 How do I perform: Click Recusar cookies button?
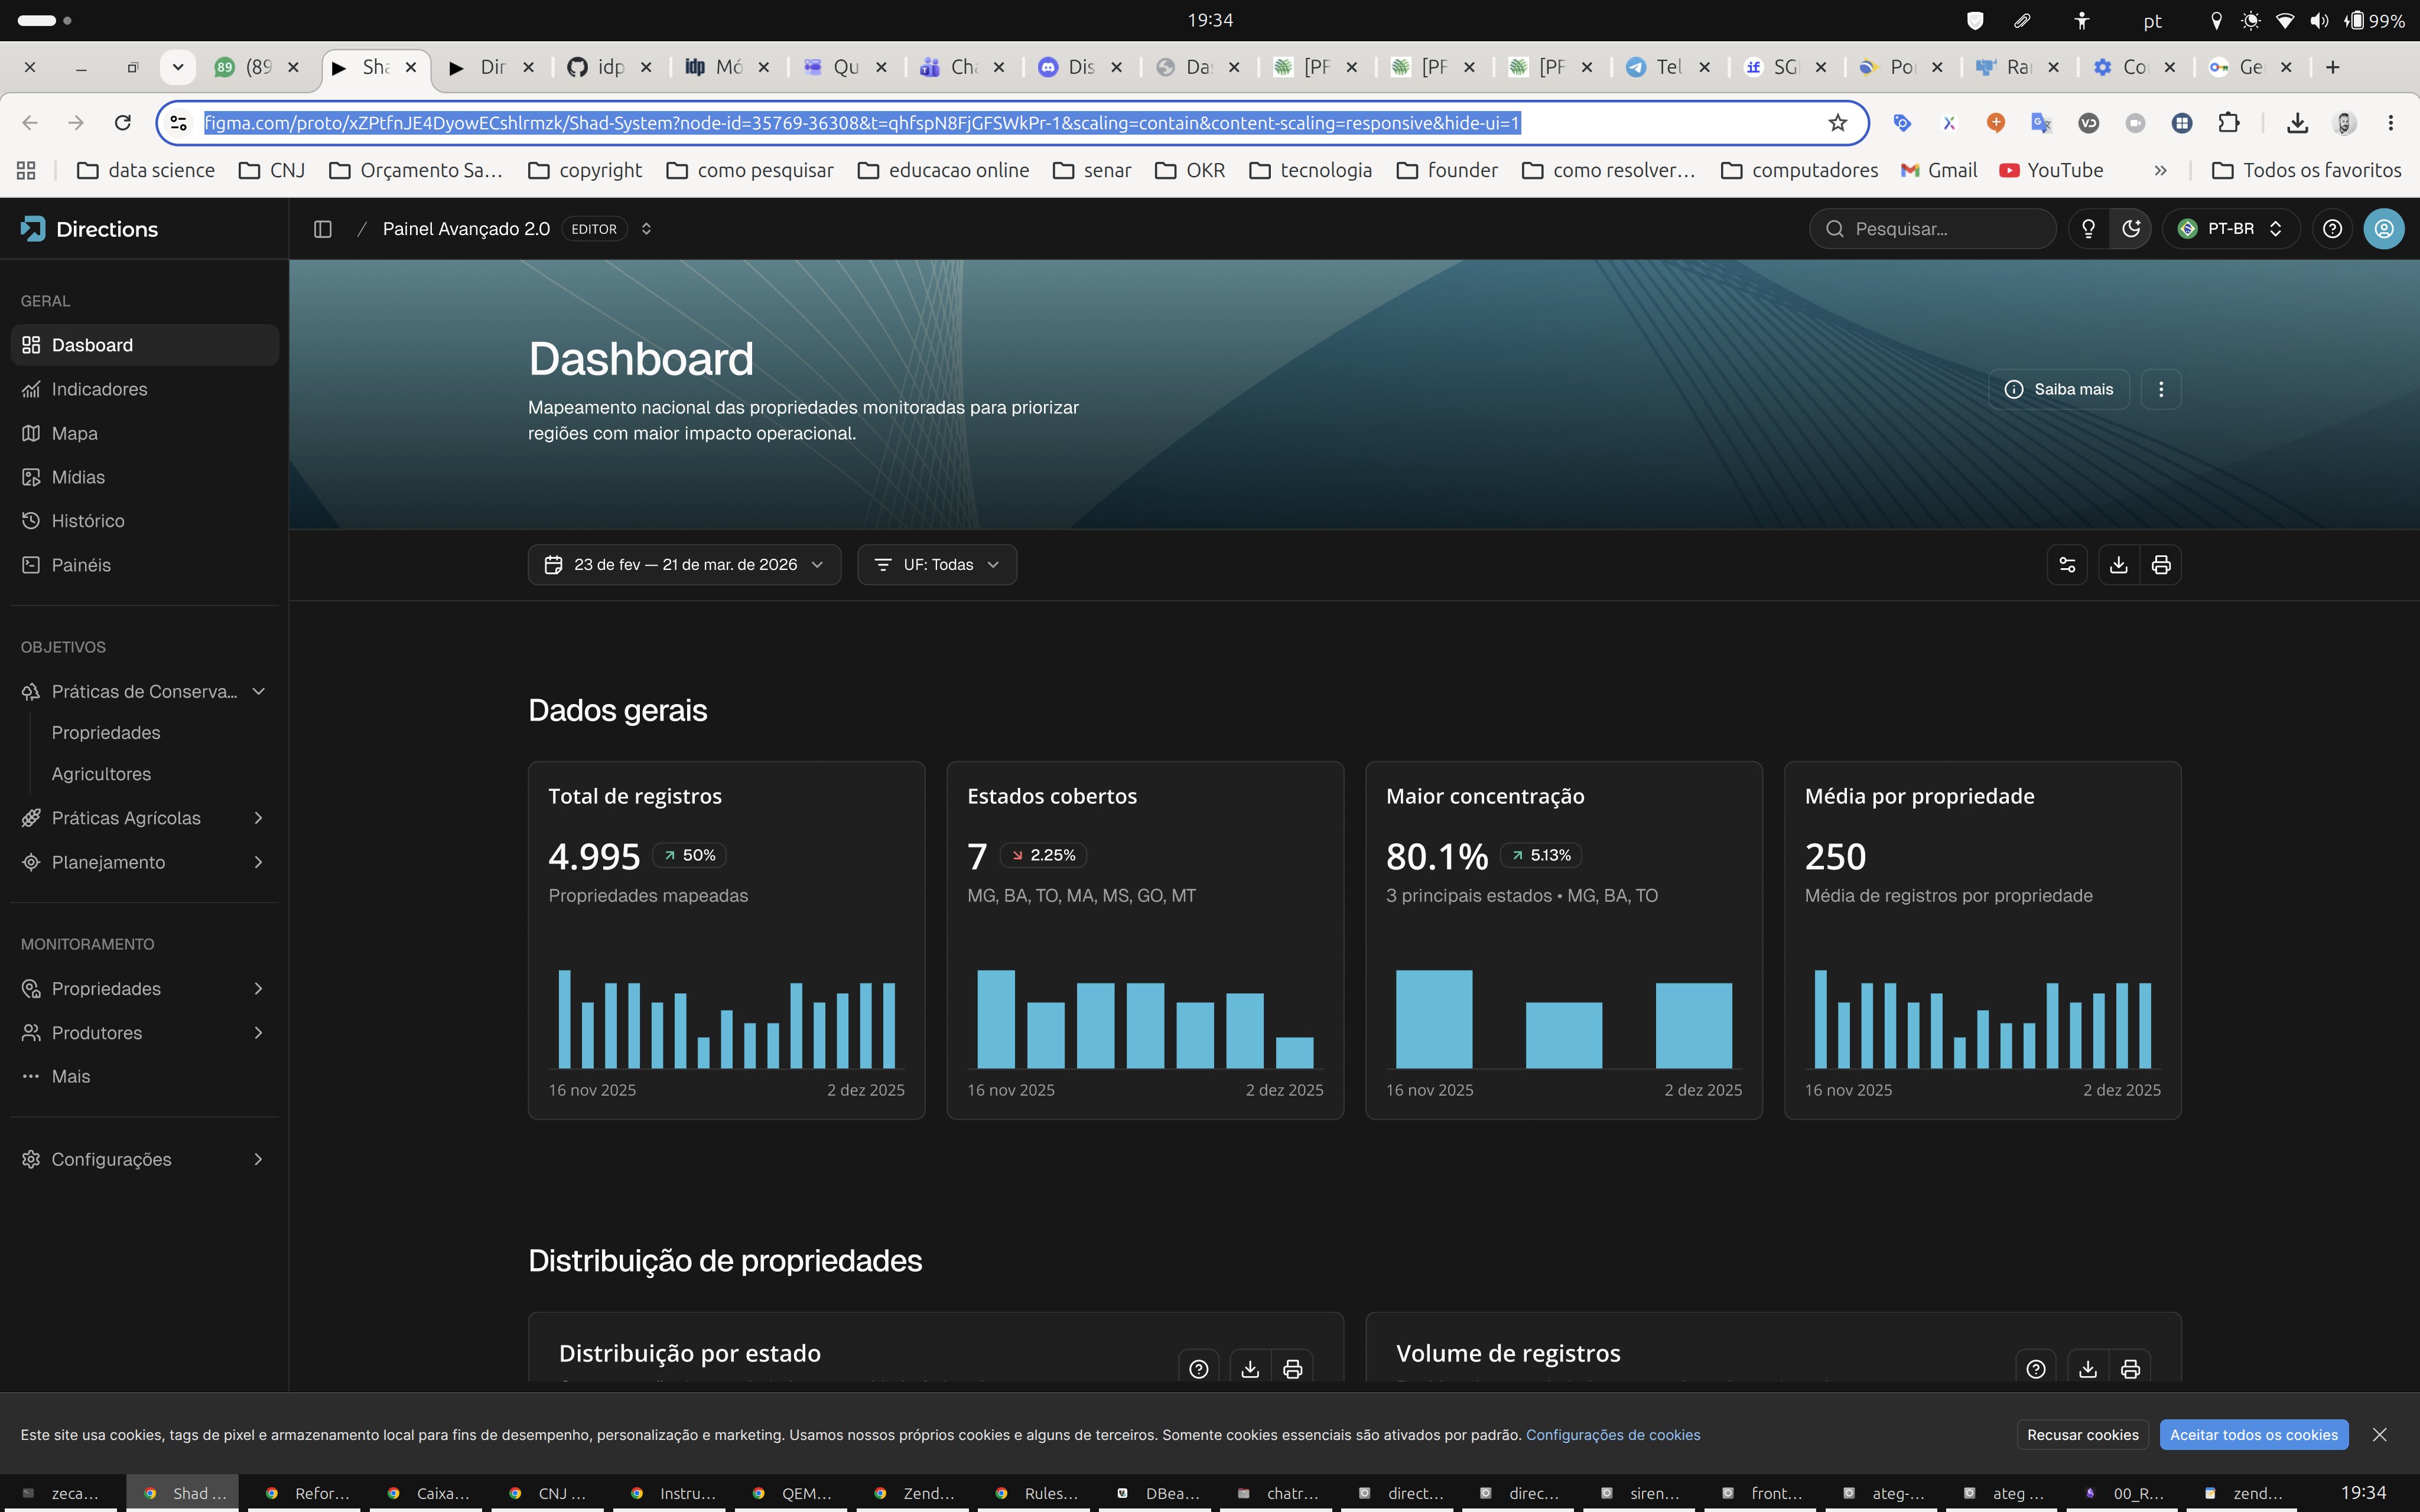click(x=2082, y=1435)
